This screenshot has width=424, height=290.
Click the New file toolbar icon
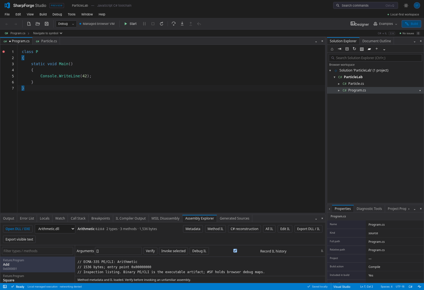coord(29,24)
